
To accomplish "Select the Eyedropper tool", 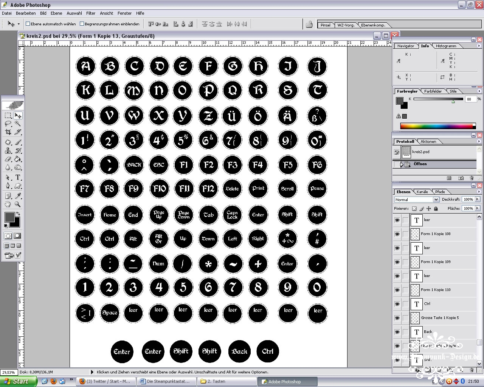I will click(x=17, y=196).
